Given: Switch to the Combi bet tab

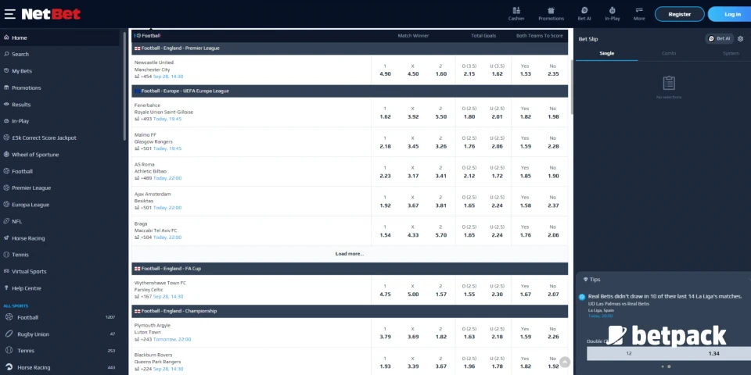Looking at the screenshot, I should point(669,54).
